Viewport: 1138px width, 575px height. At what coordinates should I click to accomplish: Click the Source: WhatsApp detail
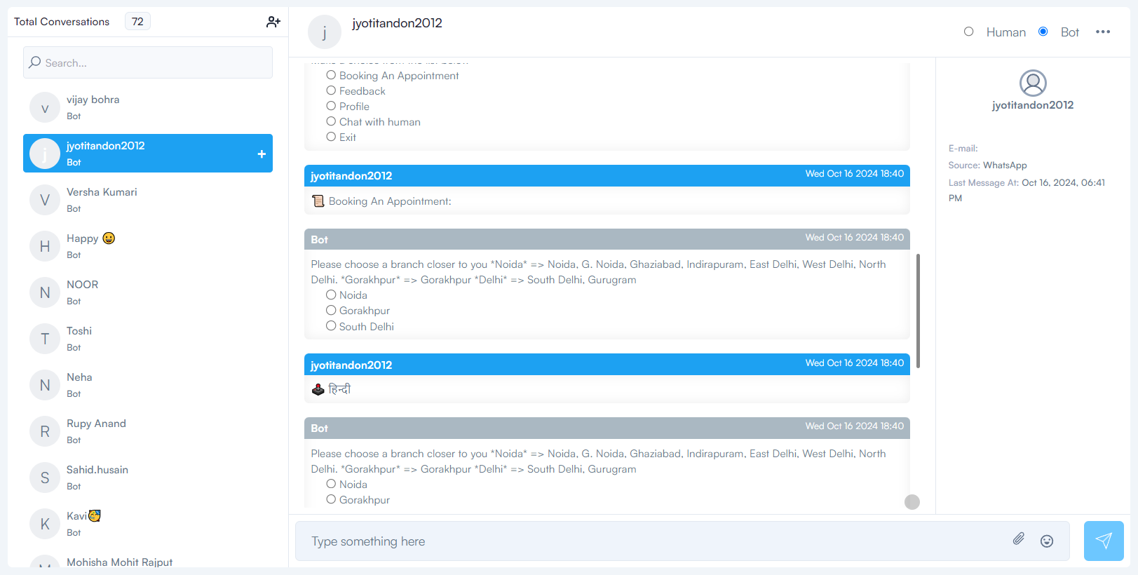click(x=987, y=165)
